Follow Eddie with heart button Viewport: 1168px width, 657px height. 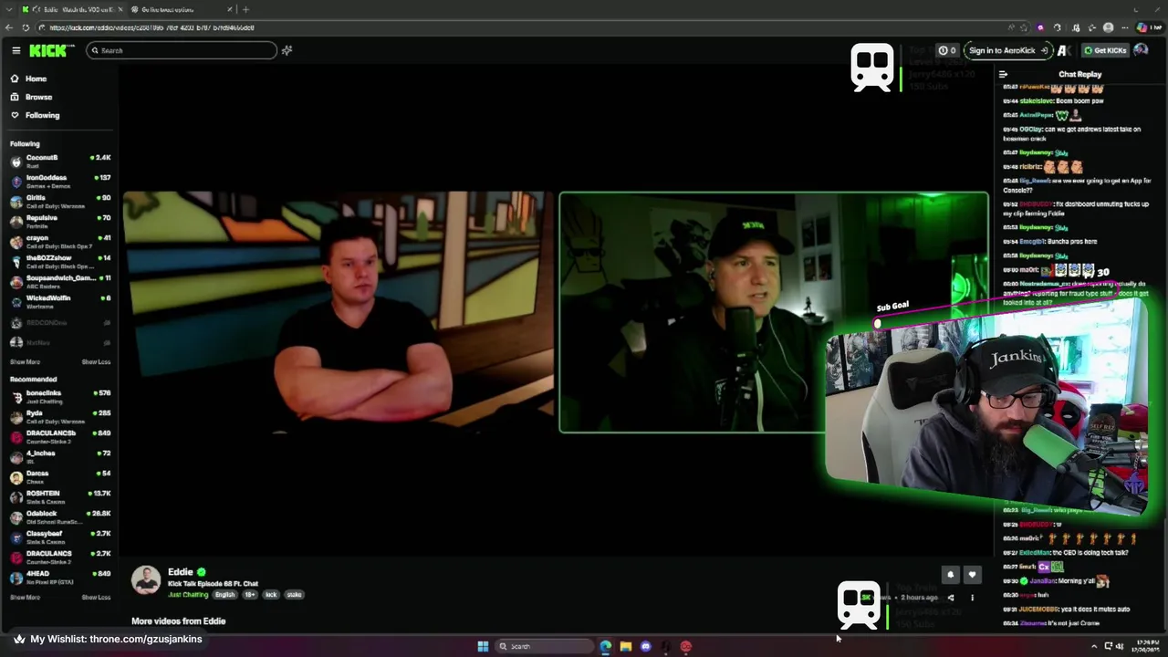tap(972, 575)
